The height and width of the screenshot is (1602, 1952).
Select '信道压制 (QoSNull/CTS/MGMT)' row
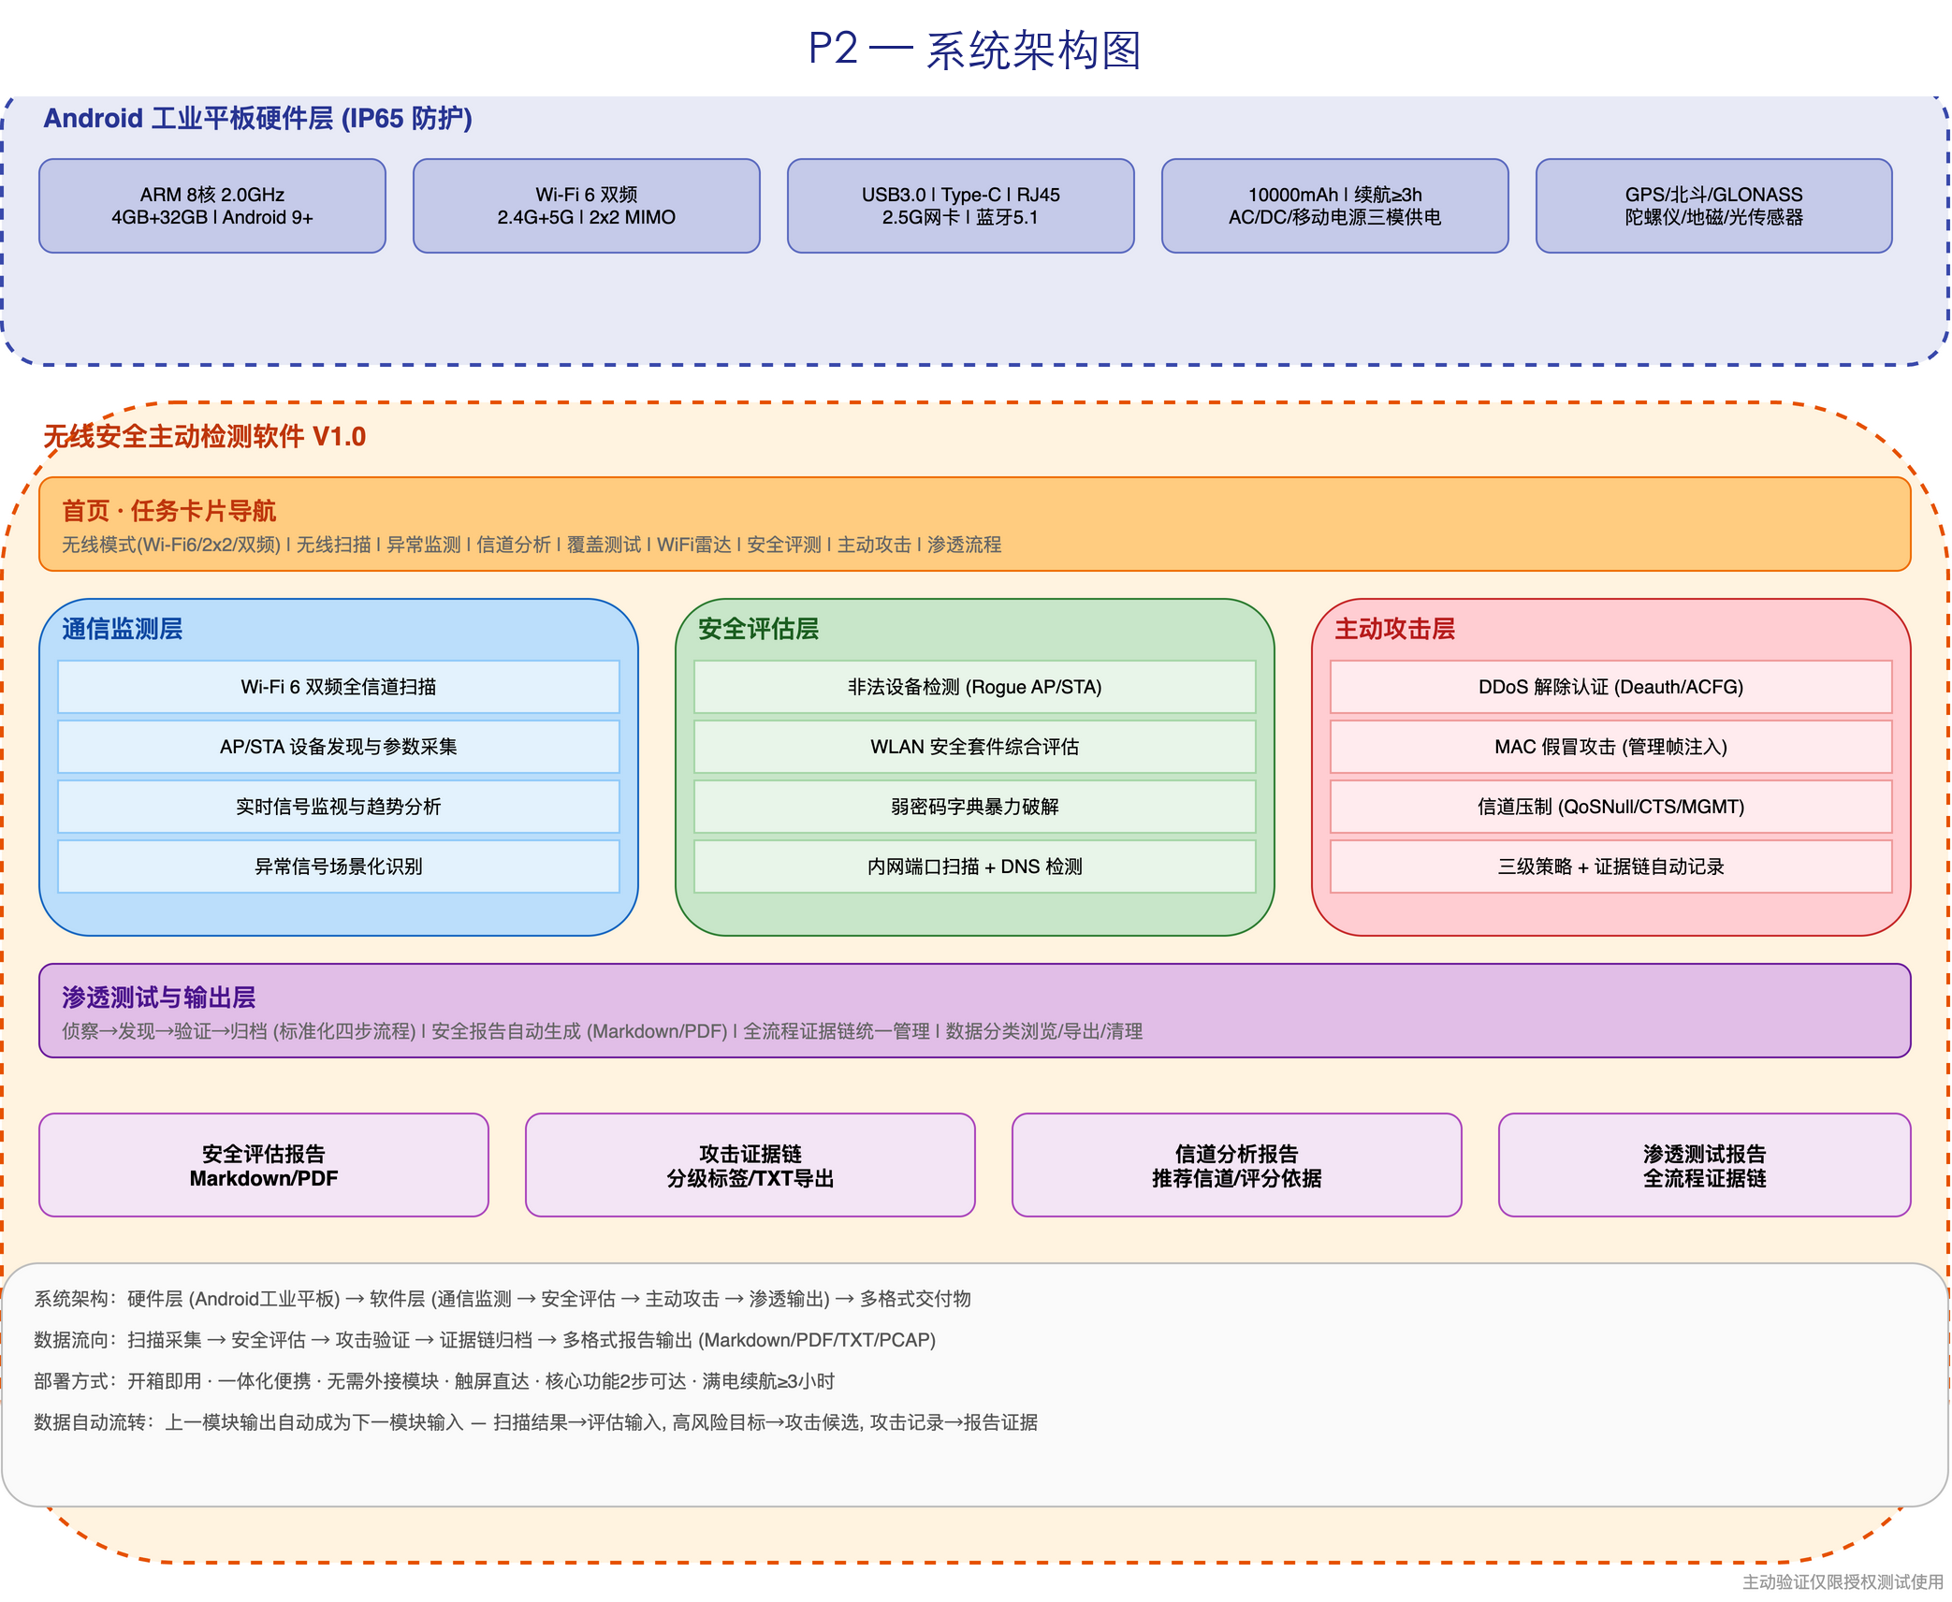point(1611,807)
